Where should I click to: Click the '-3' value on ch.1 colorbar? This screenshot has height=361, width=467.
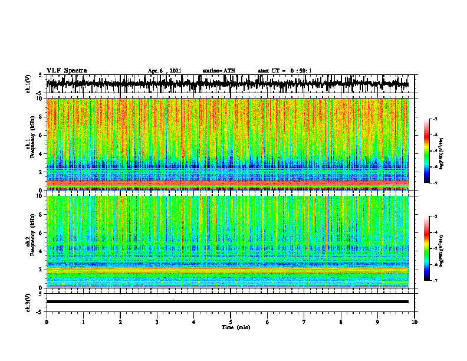click(x=435, y=119)
